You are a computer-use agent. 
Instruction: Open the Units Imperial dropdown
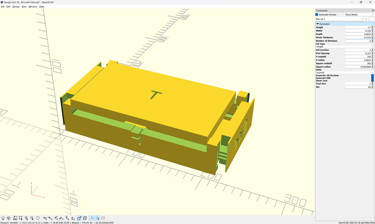tap(344, 73)
